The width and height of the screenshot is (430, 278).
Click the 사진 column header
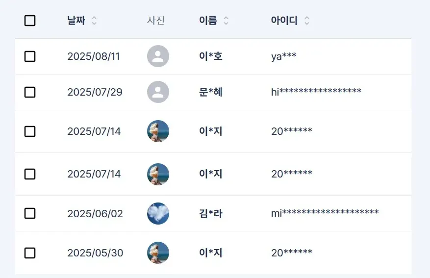156,21
